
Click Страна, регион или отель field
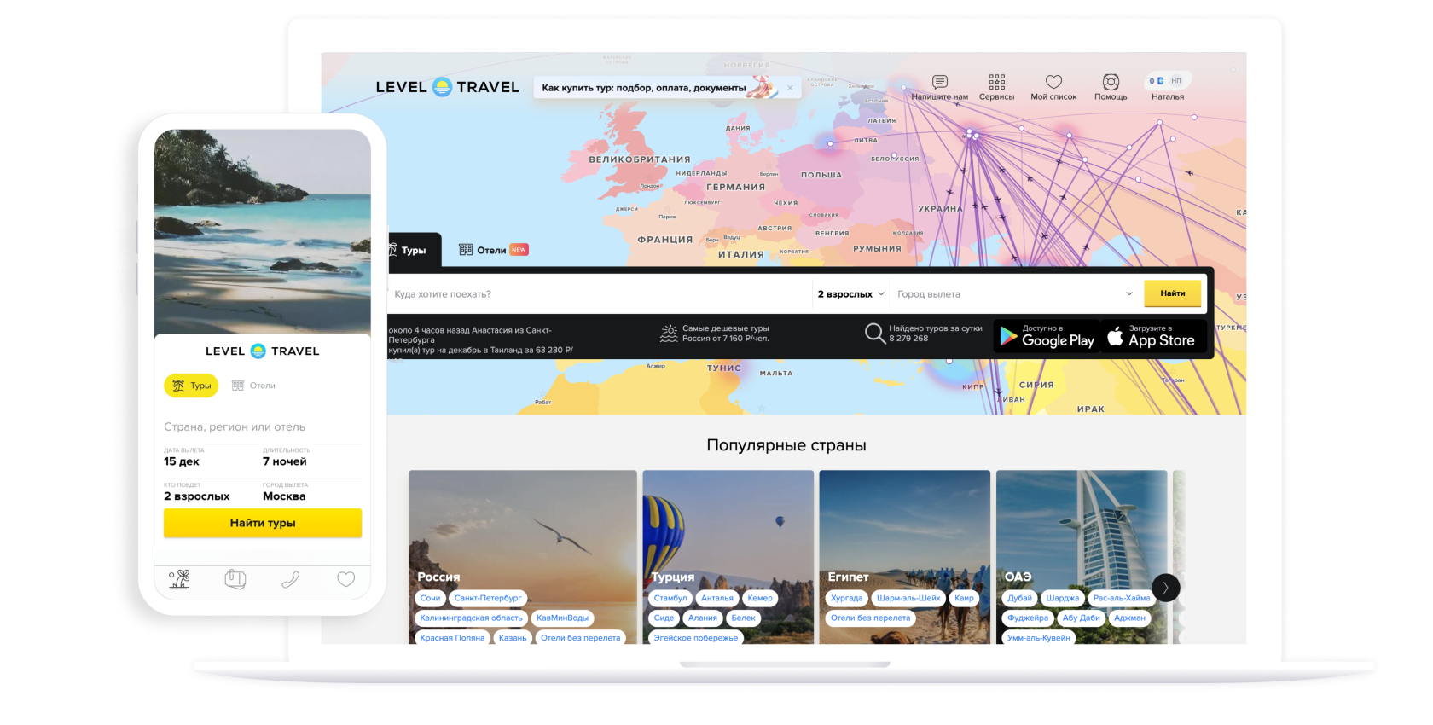(263, 426)
